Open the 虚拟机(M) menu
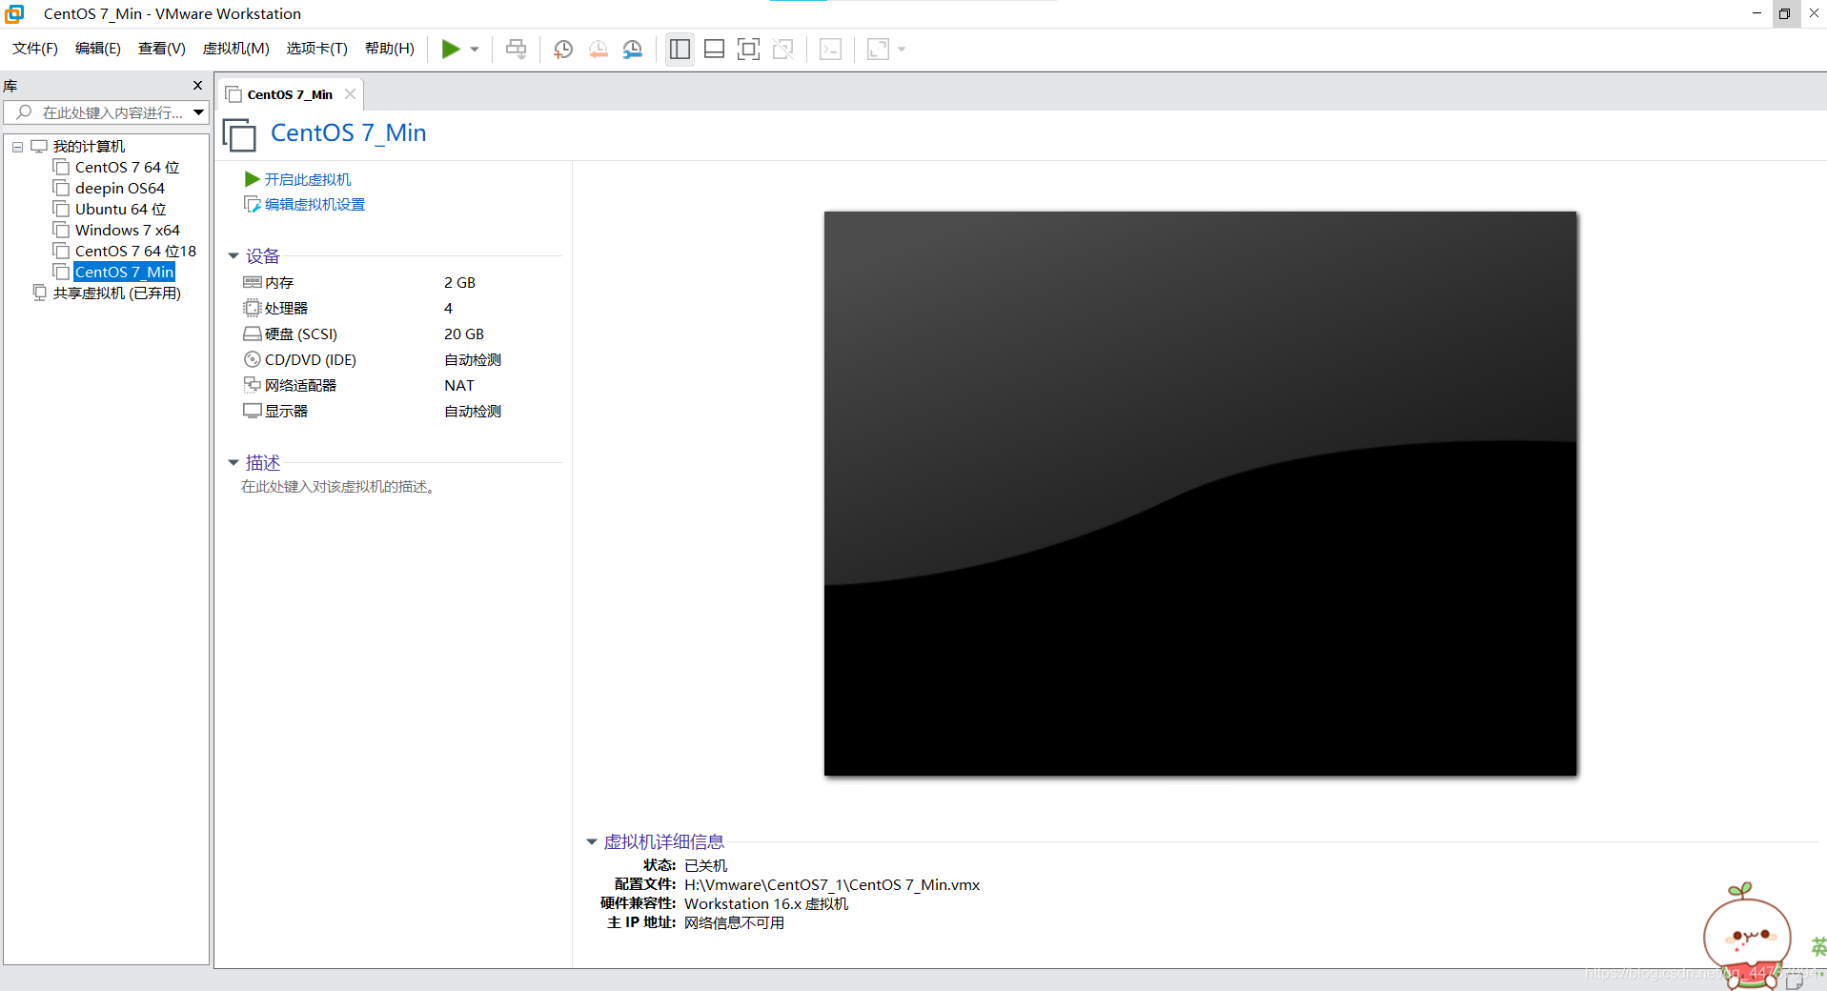1827x991 pixels. (236, 49)
